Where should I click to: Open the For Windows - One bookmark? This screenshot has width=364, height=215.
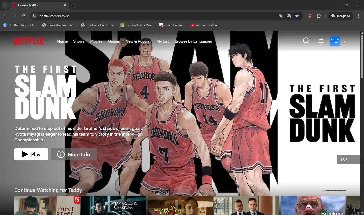point(137,25)
